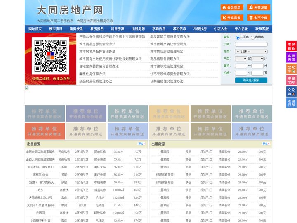Image resolution: width=297 pixels, height=223 pixels.
Task: Open listing 大同市公交总站,振兴
Action: click(40, 205)
